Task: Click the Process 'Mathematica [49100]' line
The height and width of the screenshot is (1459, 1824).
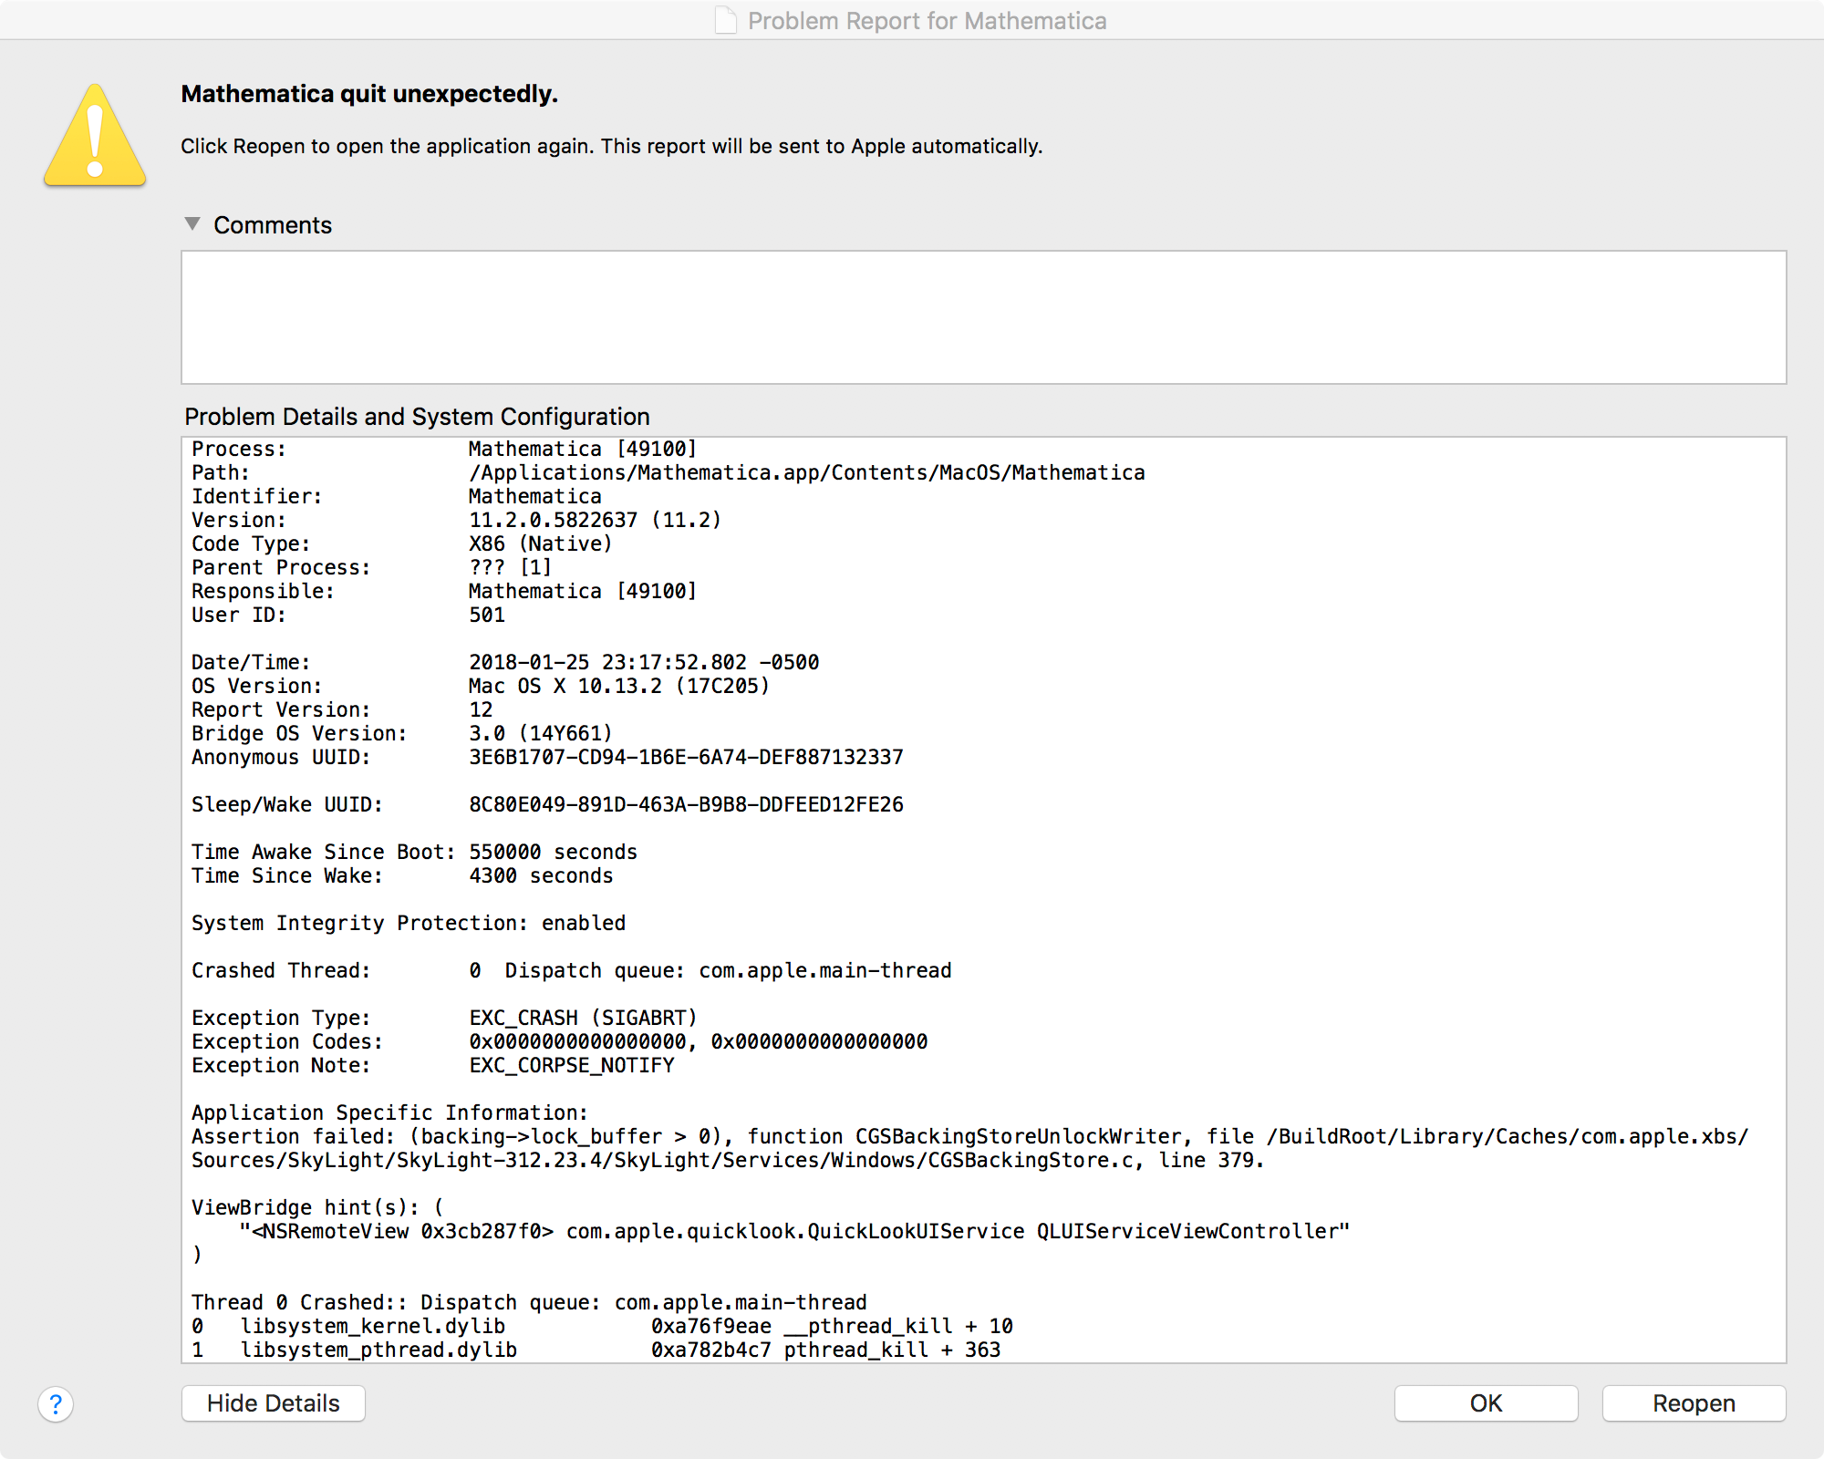Action: coord(444,449)
